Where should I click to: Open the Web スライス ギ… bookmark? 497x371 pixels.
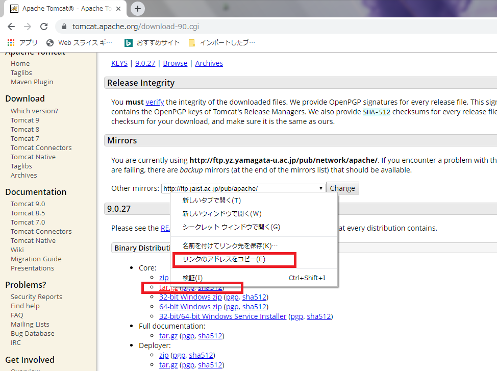click(x=79, y=42)
